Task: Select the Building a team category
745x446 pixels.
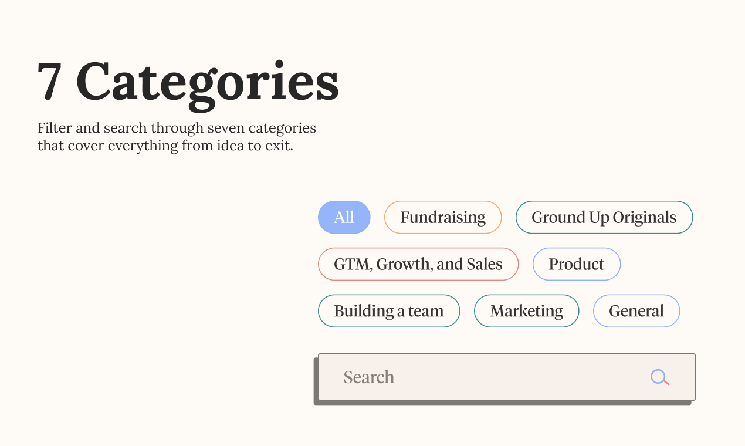Action: point(389,311)
